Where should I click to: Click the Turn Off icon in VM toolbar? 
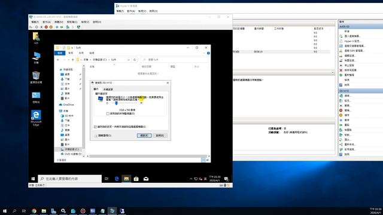[x=41, y=27]
